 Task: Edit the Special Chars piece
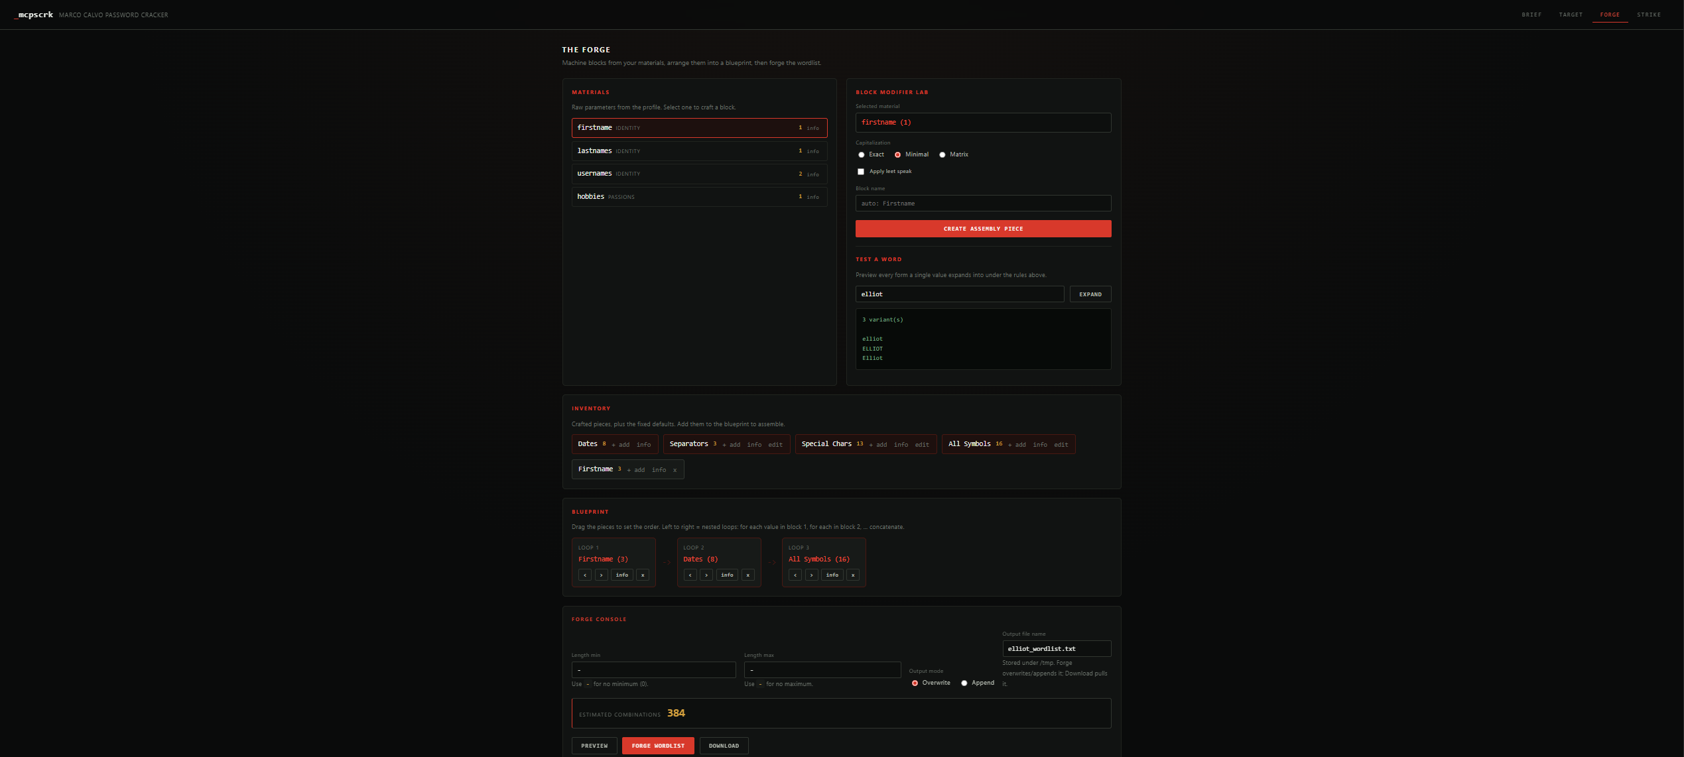tap(922, 445)
